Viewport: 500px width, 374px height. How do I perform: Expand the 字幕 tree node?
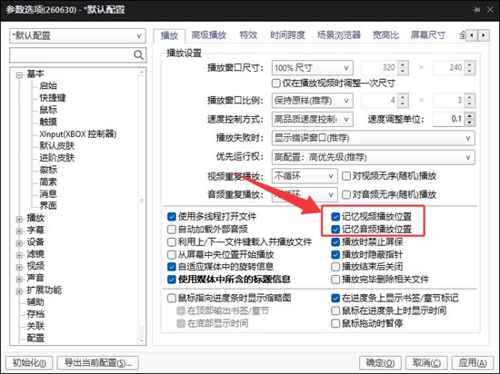tap(19, 231)
